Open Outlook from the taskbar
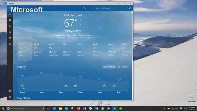The image size is (197, 111). pos(109,109)
